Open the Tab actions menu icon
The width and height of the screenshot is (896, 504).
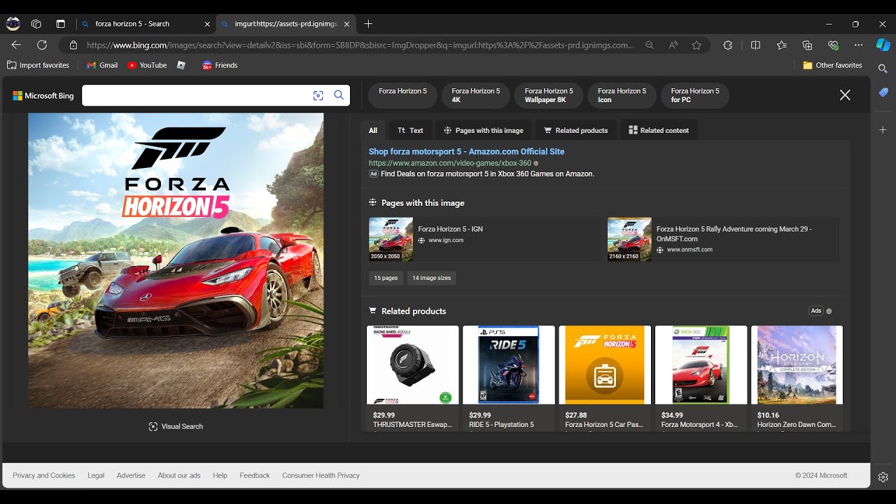point(61,24)
